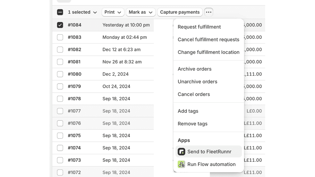Choose Send to FleetRunnr
Viewport: 315px width, 177px height.
point(208,152)
